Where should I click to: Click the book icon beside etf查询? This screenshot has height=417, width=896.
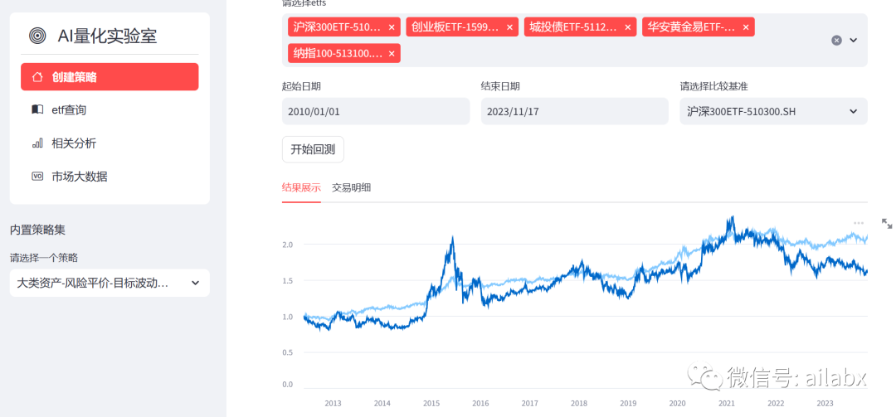37,109
